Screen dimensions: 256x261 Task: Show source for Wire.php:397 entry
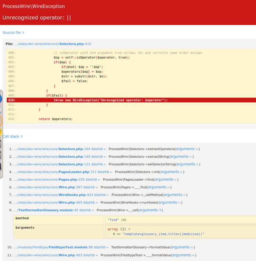(91, 187)
